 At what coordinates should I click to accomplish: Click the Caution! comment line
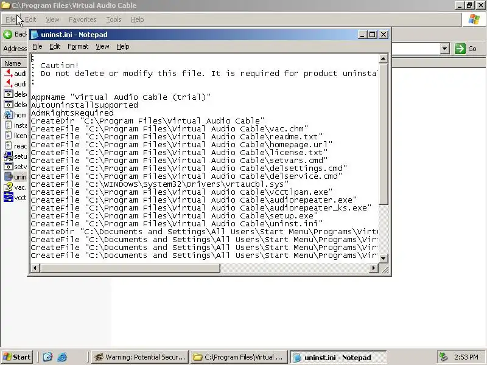(55, 66)
